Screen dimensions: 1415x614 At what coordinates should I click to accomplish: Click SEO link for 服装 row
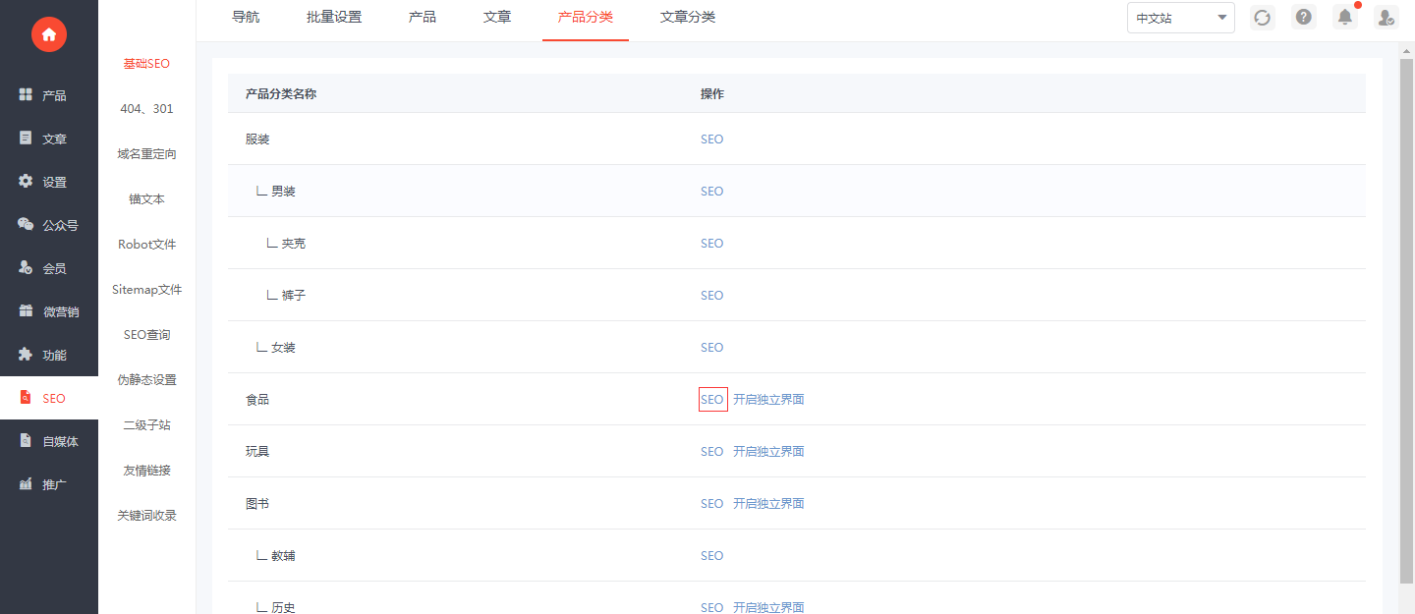711,140
